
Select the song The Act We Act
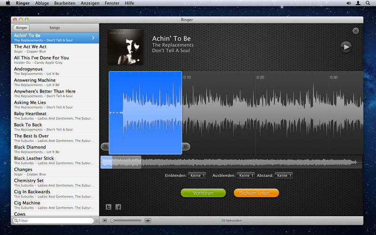pos(55,49)
